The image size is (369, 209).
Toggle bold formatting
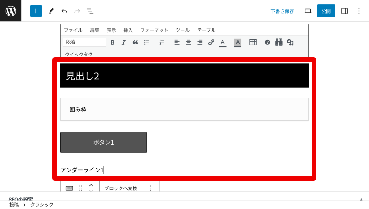pos(113,42)
